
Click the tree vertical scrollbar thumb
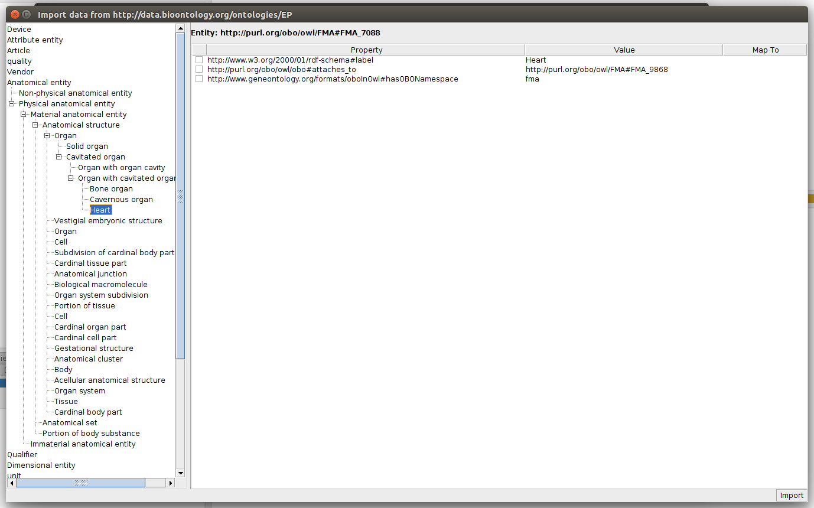(180, 196)
